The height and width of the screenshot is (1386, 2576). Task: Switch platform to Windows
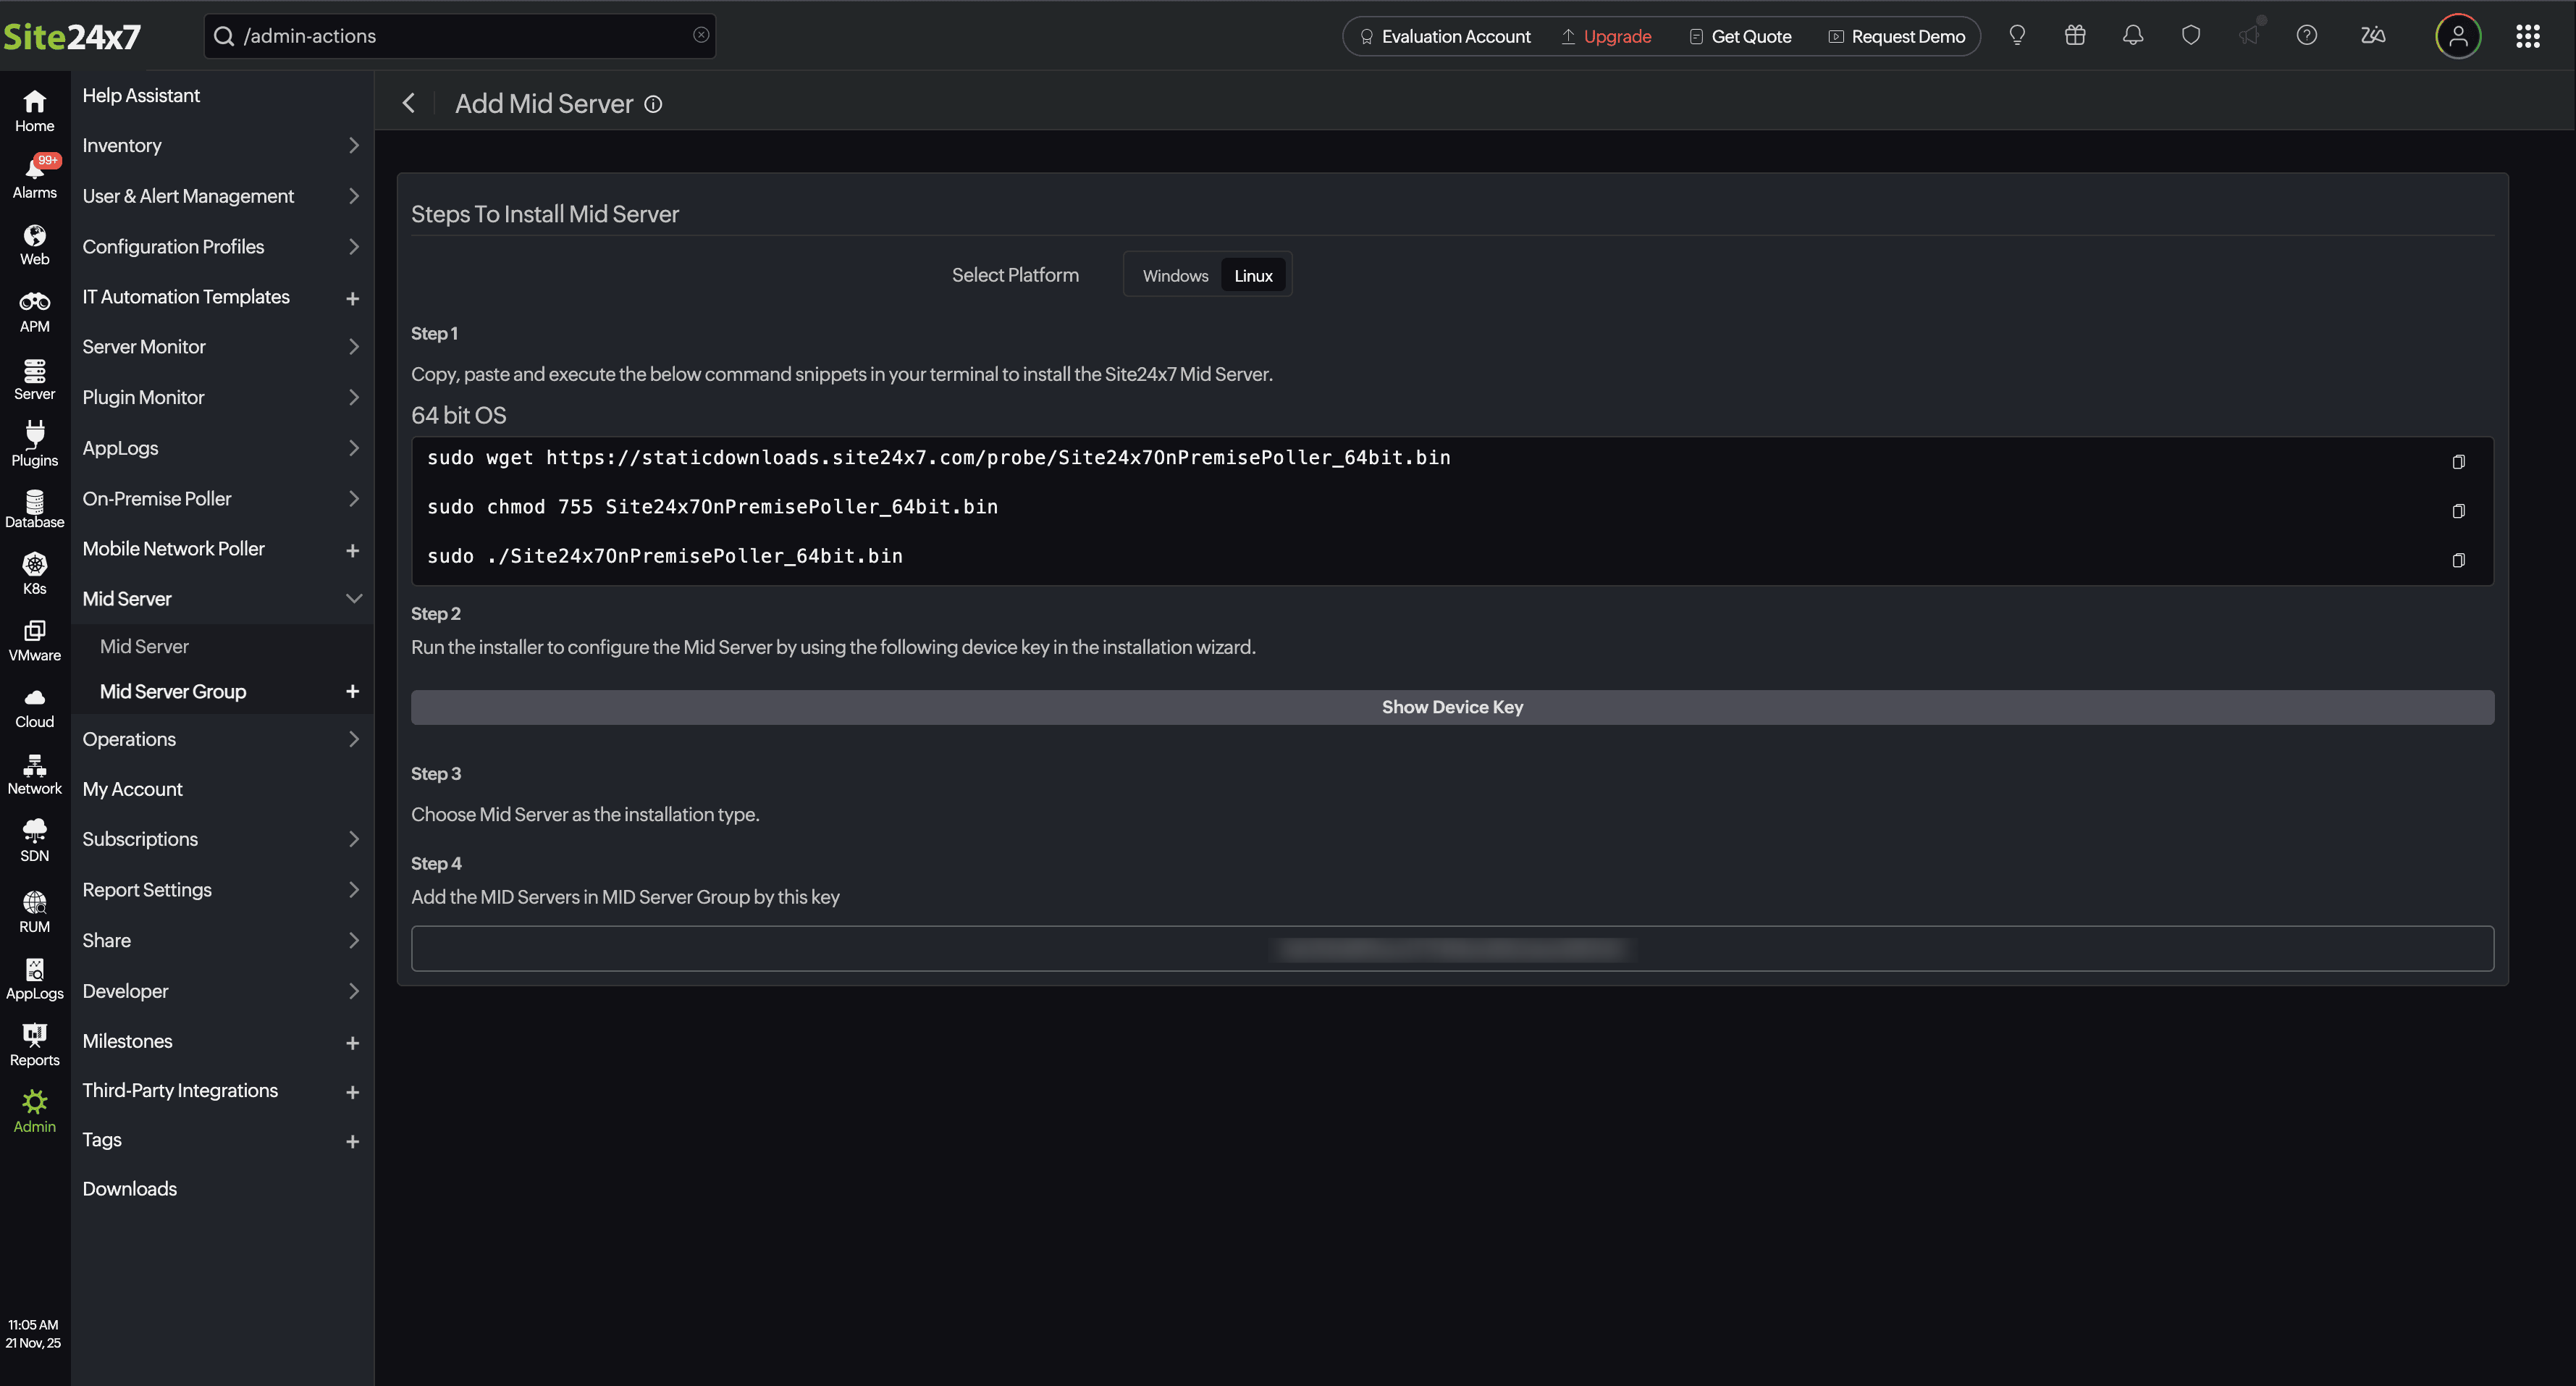pyautogui.click(x=1174, y=275)
